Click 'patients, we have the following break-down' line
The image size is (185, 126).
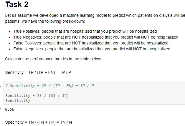tap(45, 21)
